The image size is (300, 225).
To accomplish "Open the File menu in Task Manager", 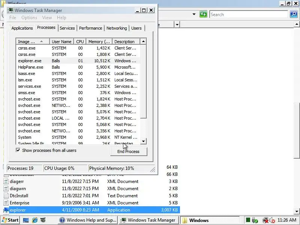I will point(13,18).
